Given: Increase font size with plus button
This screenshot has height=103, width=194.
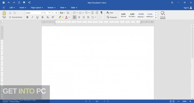Looking at the screenshot, I should (56, 13).
